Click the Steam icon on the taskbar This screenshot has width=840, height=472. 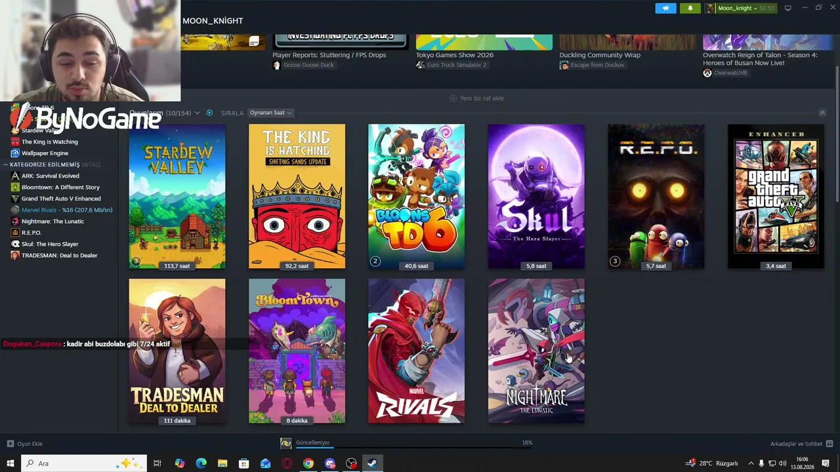[372, 463]
